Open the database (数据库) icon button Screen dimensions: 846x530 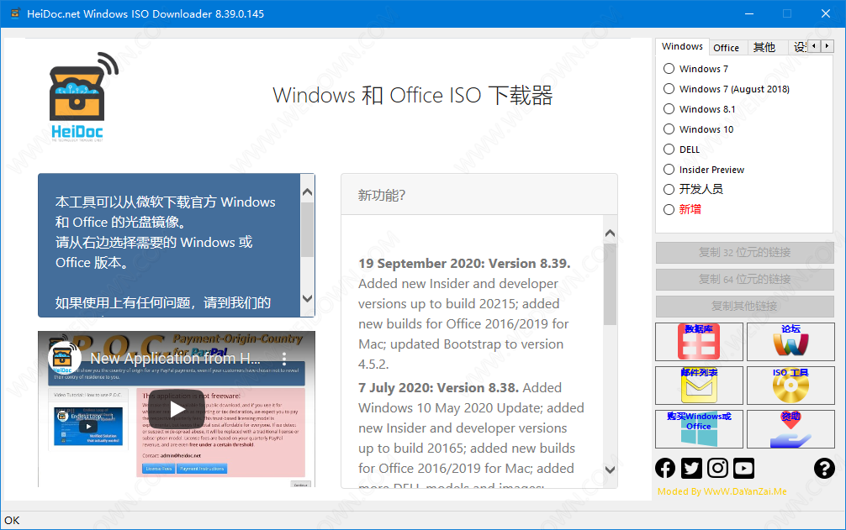pos(698,342)
